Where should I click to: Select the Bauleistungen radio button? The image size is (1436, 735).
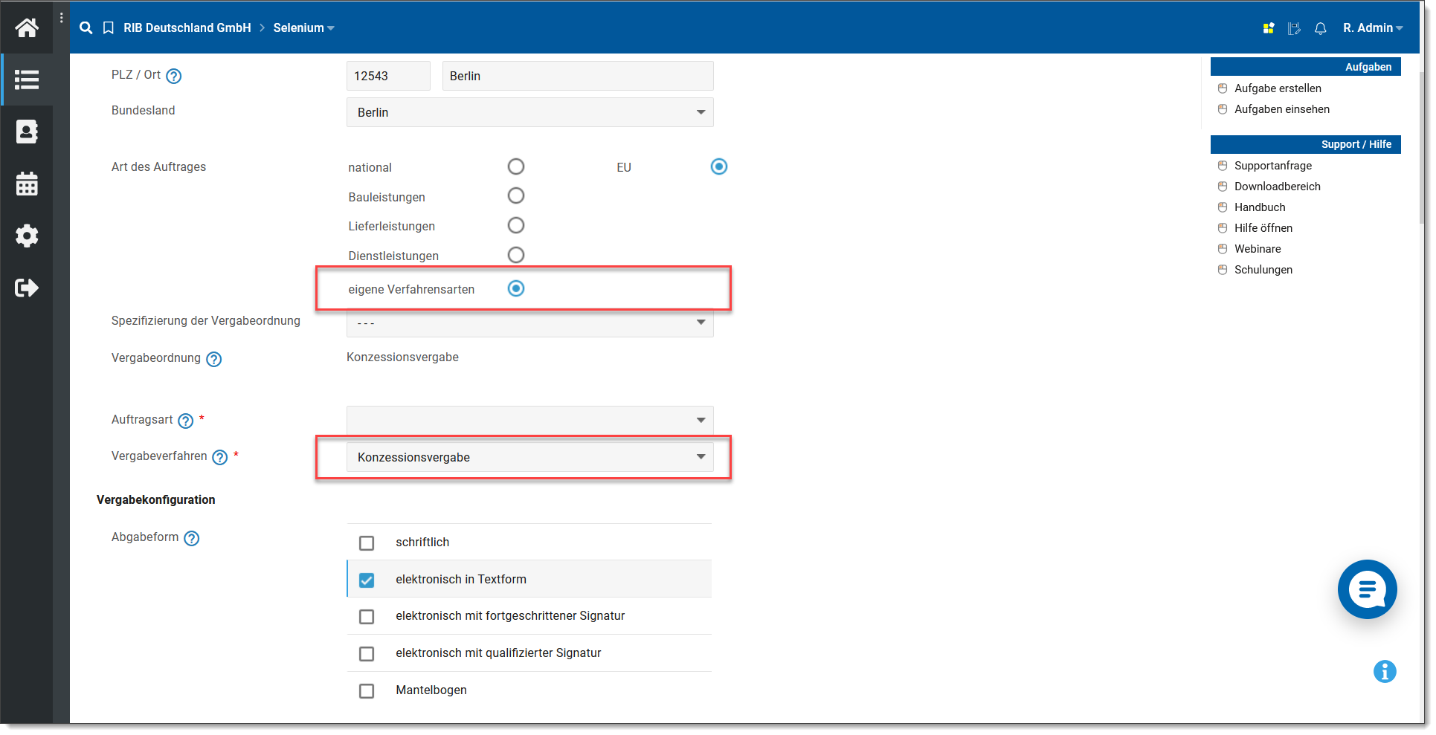click(x=516, y=195)
